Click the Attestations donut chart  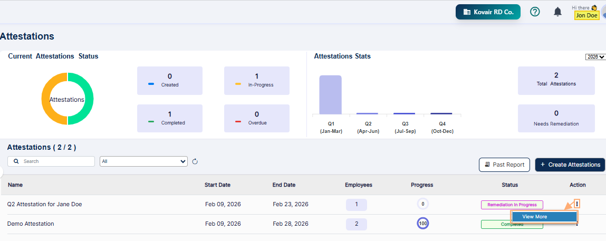click(68, 99)
